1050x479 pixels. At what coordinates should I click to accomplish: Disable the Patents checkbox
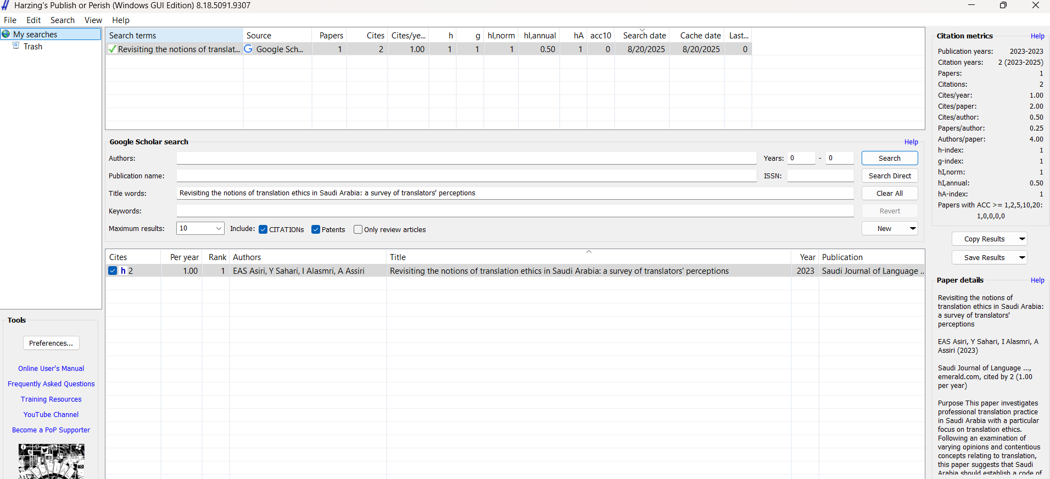(x=316, y=229)
